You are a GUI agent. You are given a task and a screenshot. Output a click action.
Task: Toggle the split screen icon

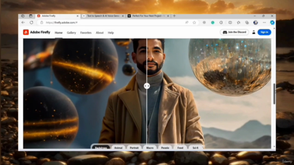point(230,22)
